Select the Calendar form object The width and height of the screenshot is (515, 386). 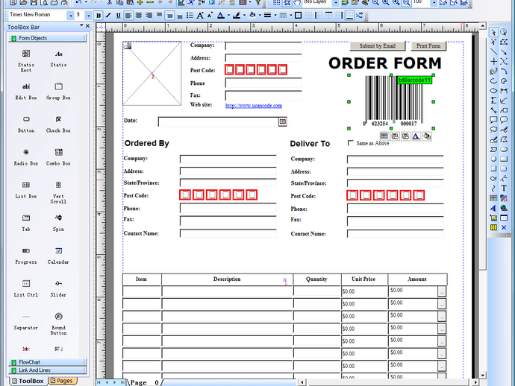[58, 256]
